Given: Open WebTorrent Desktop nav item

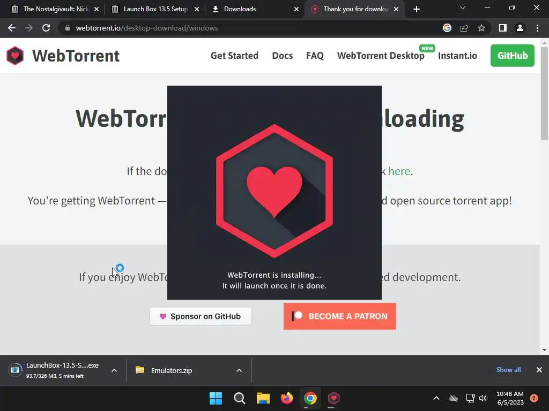Looking at the screenshot, I should click(381, 56).
